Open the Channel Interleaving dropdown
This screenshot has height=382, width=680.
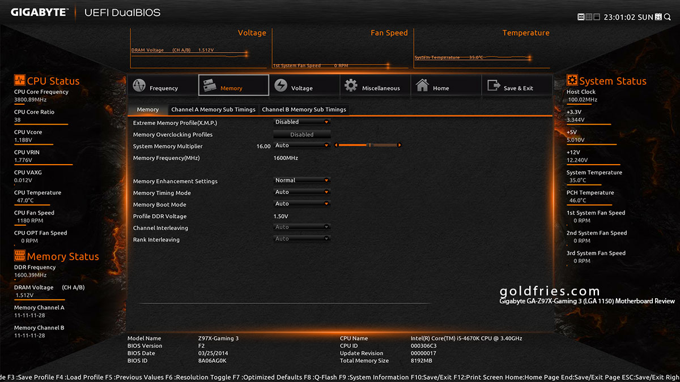point(301,227)
